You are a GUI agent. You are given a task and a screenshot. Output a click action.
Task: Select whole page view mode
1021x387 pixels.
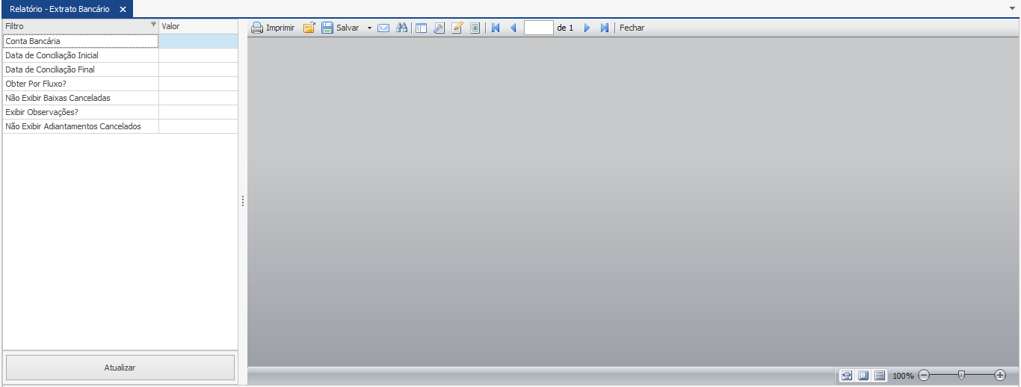point(863,376)
